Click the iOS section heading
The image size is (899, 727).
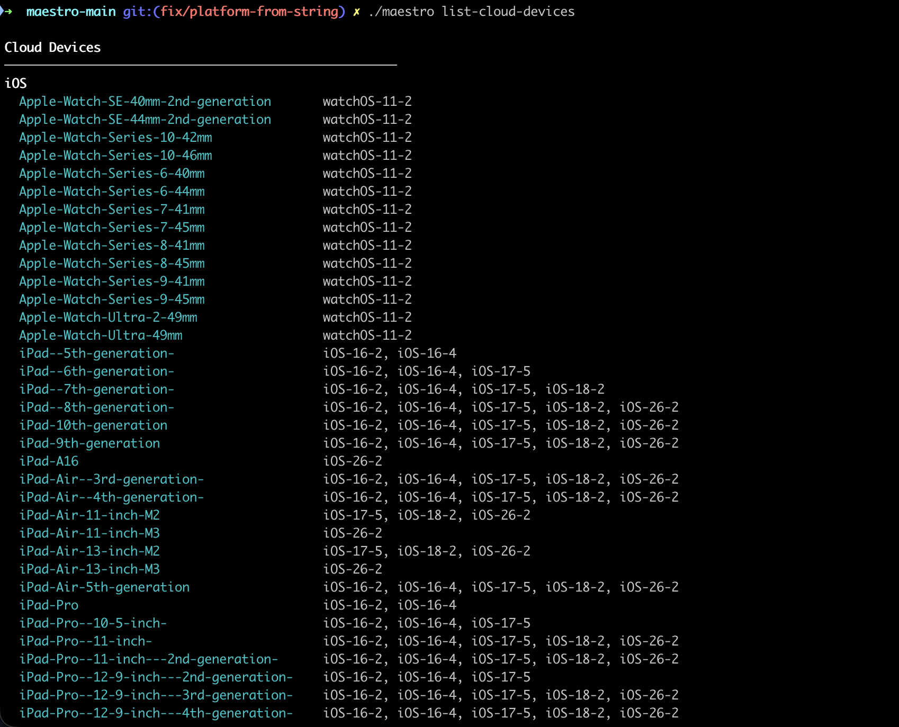click(15, 84)
